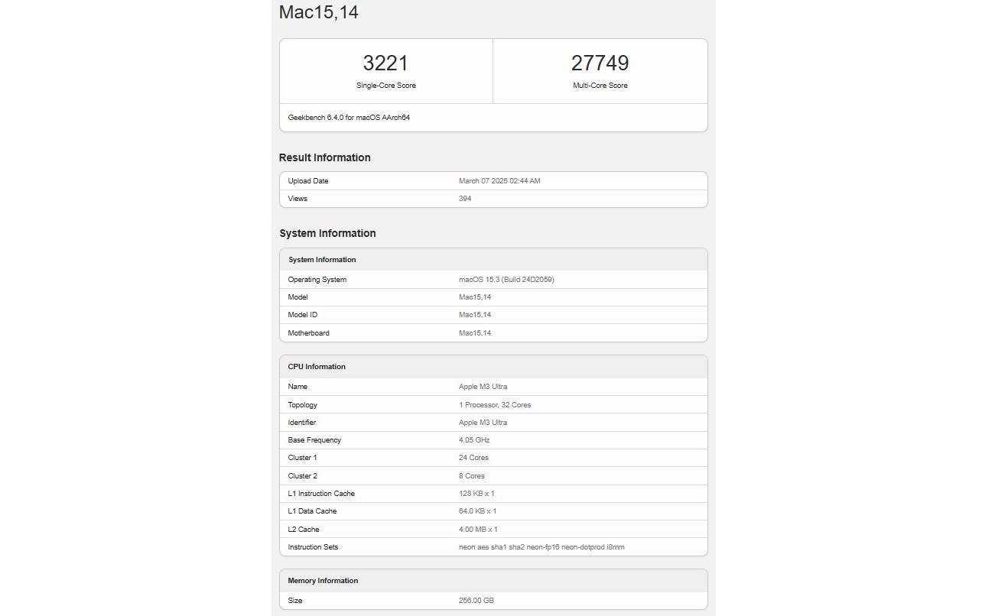Select the multi-core score 27749
The image size is (982, 616).
click(x=600, y=63)
